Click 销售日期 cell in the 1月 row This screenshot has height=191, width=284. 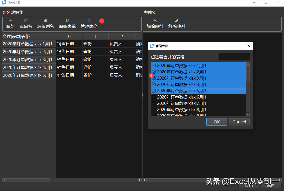coord(69,44)
